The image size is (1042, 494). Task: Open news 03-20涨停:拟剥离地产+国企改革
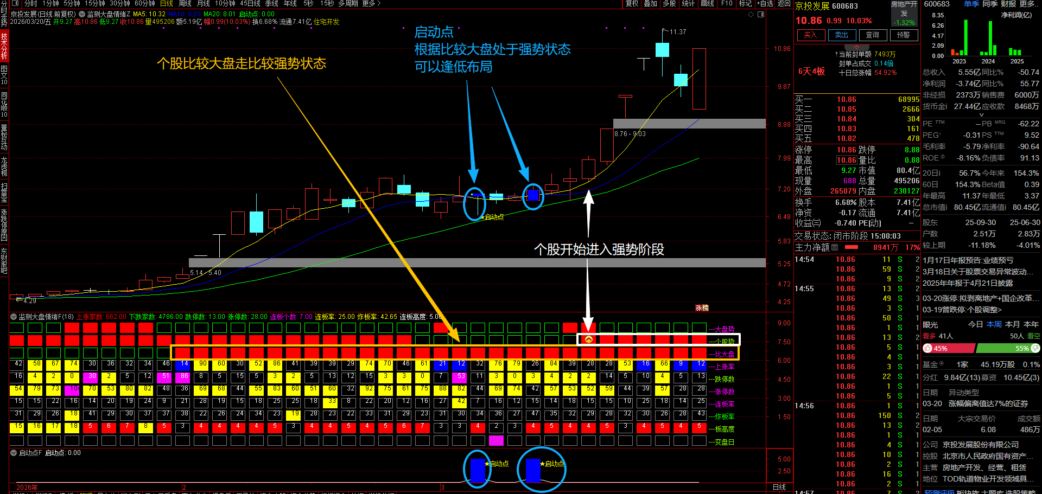pyautogui.click(x=981, y=298)
